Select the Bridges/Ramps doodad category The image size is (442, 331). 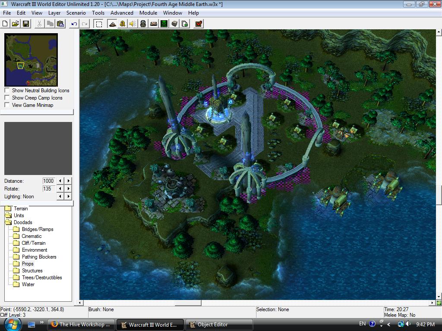pos(38,229)
